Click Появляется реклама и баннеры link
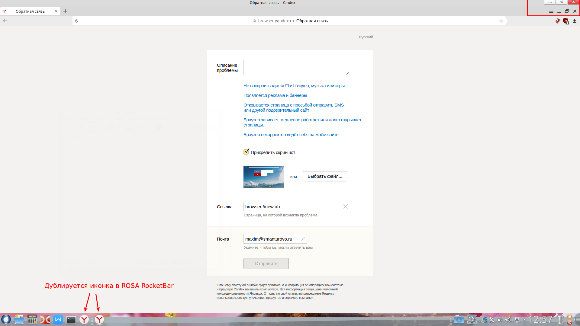This screenshot has width=580, height=326. click(275, 95)
